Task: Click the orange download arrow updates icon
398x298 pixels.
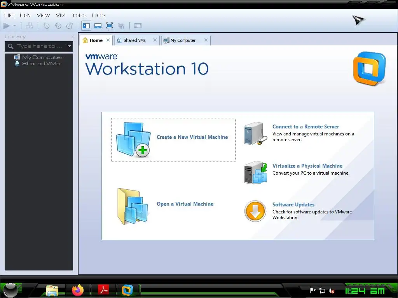Action: [x=255, y=211]
